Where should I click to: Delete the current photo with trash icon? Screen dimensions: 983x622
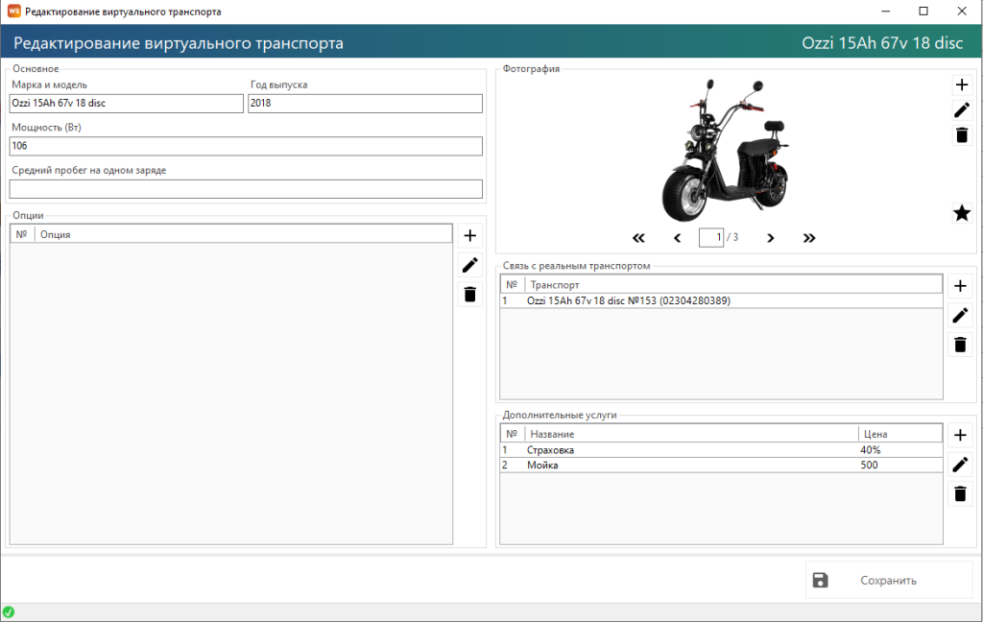961,135
